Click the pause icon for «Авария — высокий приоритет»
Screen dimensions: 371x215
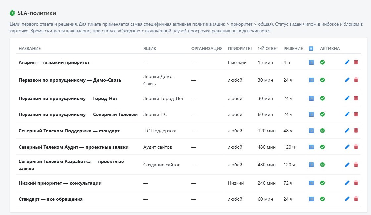coord(311,62)
